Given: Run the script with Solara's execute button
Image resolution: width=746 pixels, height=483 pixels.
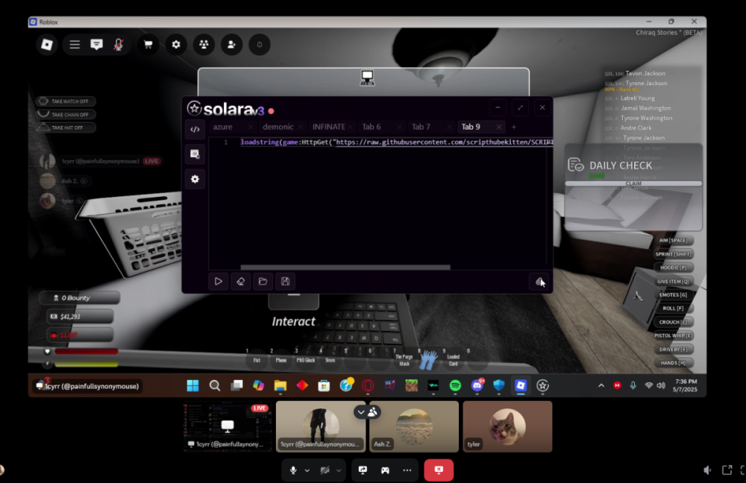Looking at the screenshot, I should pos(218,282).
